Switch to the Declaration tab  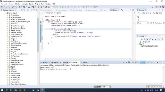(54, 62)
